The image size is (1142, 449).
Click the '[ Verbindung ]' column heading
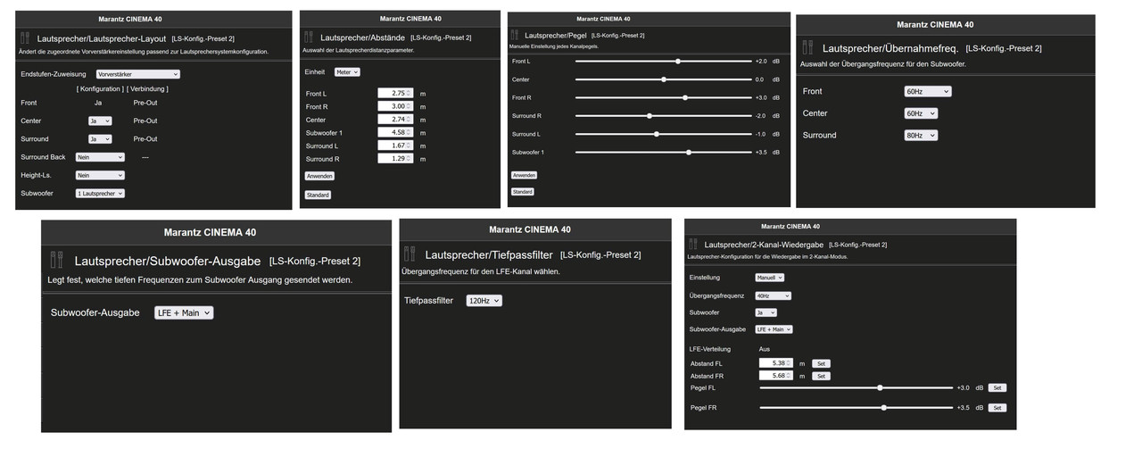[x=148, y=89]
